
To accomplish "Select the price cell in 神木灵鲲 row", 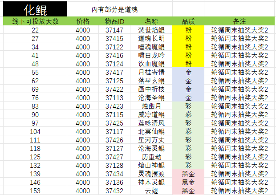I will [x=83, y=182].
